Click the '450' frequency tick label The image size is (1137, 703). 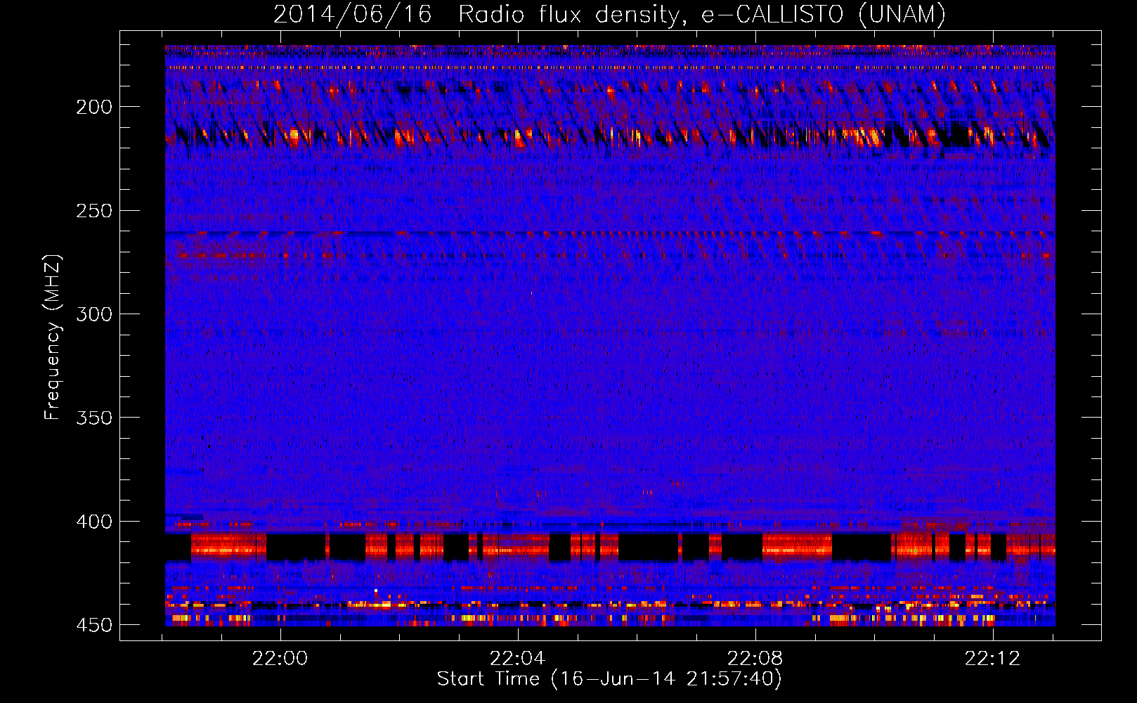coord(94,625)
